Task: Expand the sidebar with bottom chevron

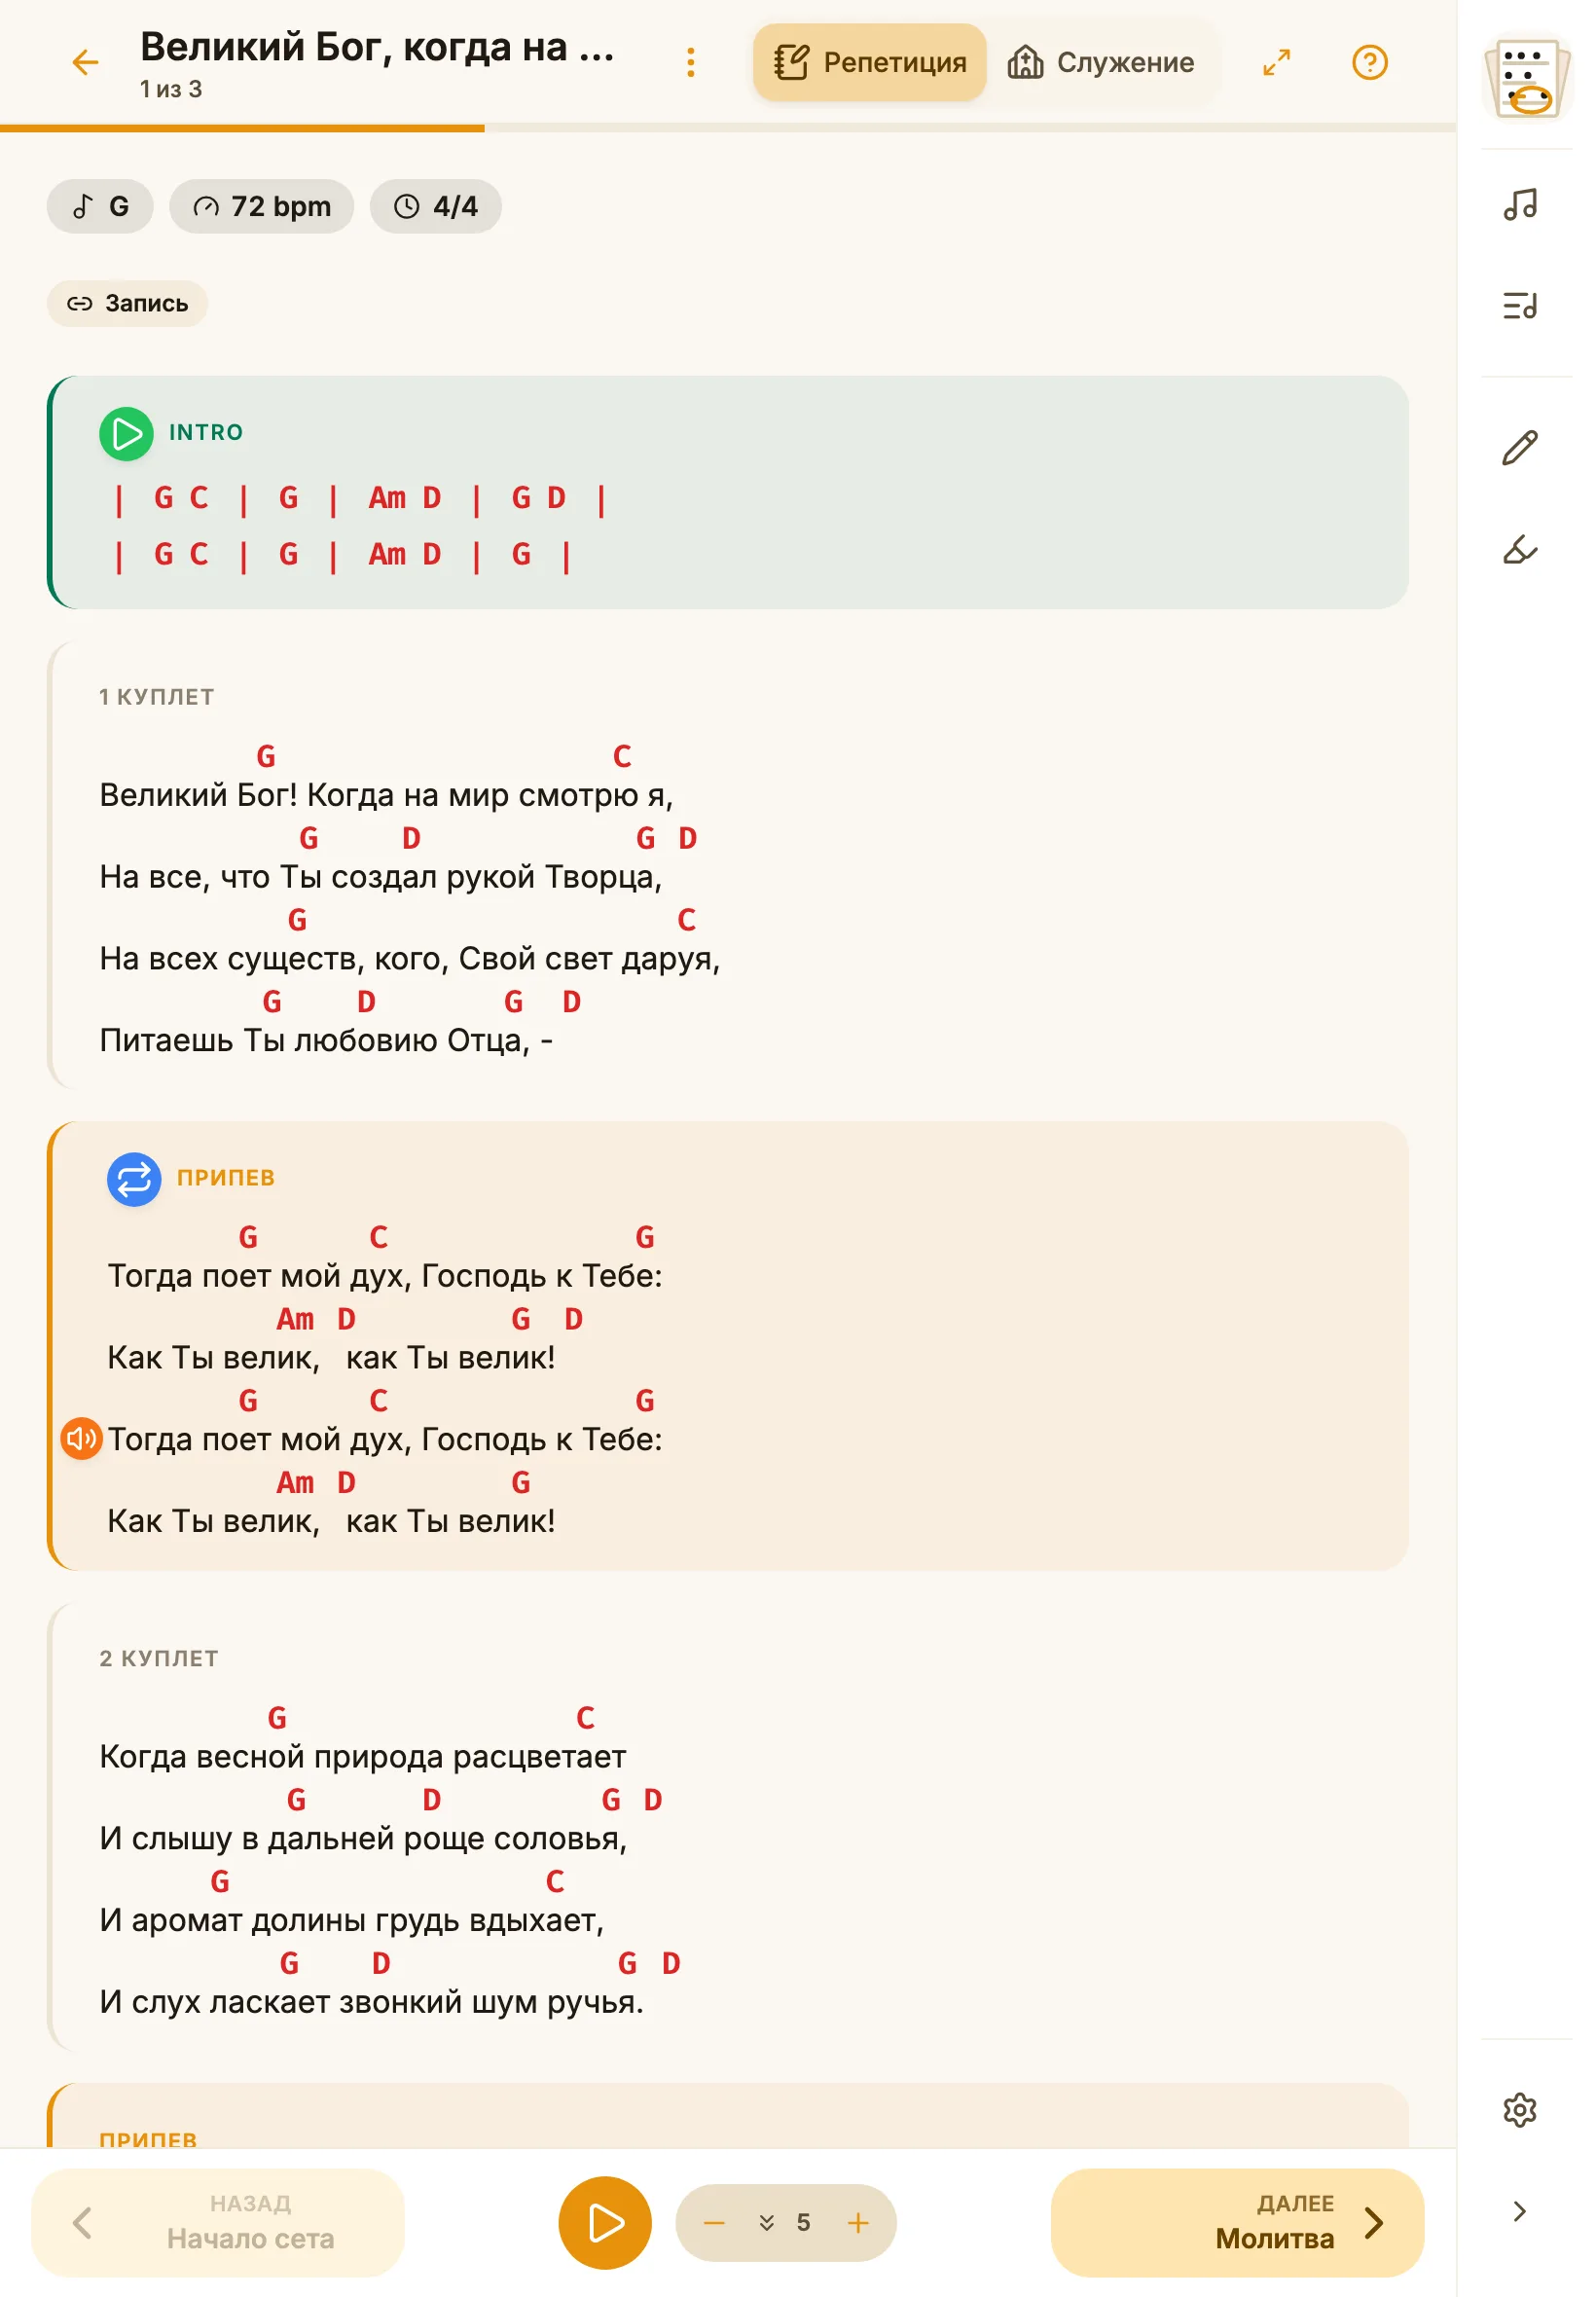Action: click(x=1520, y=2211)
